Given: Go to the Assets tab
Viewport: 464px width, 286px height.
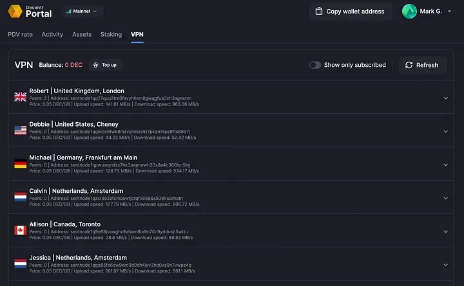Looking at the screenshot, I should click(x=82, y=34).
